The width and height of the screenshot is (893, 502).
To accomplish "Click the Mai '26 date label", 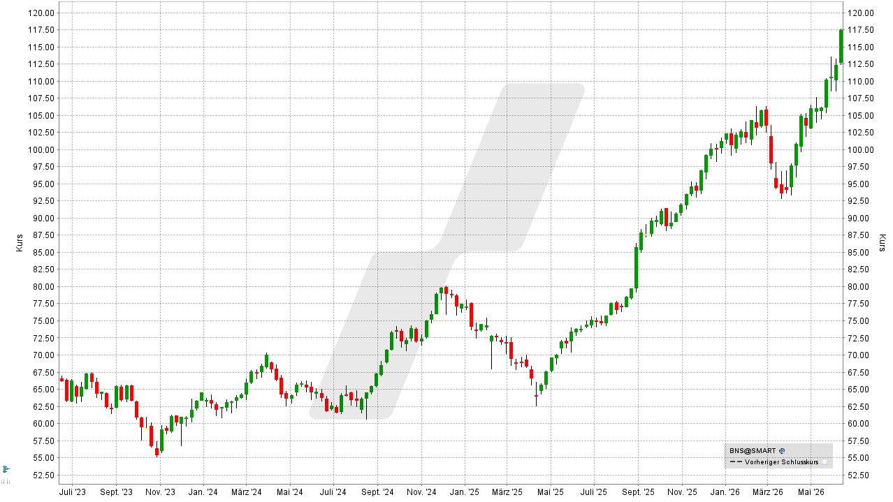I will pos(810,492).
